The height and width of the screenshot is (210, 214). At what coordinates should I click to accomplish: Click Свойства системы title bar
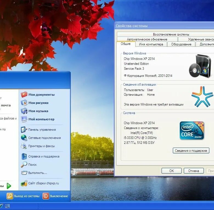pyautogui.click(x=164, y=26)
